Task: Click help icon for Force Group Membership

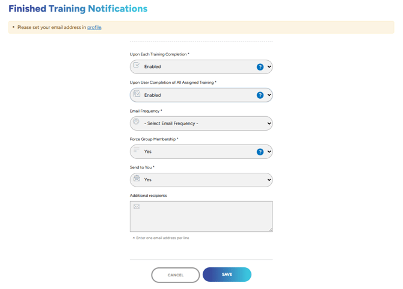Action: (x=260, y=152)
